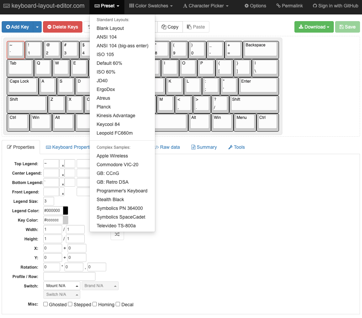Choose the ErgoDox layout preset
The height and width of the screenshot is (318, 362).
(x=106, y=89)
